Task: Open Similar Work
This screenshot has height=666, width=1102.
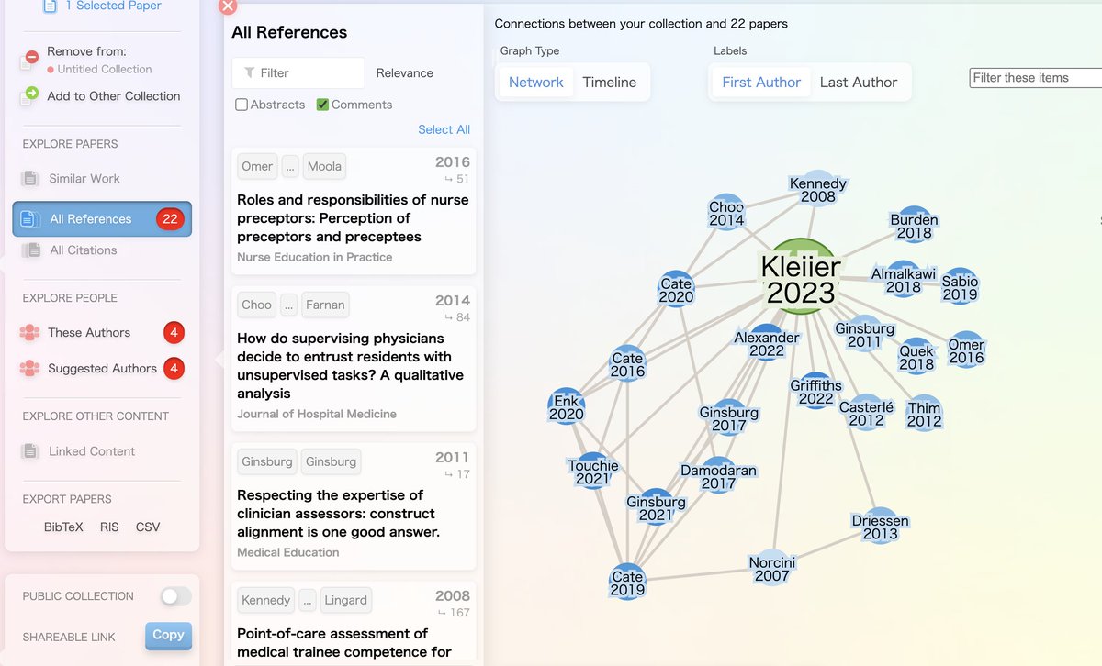Action: [x=84, y=178]
